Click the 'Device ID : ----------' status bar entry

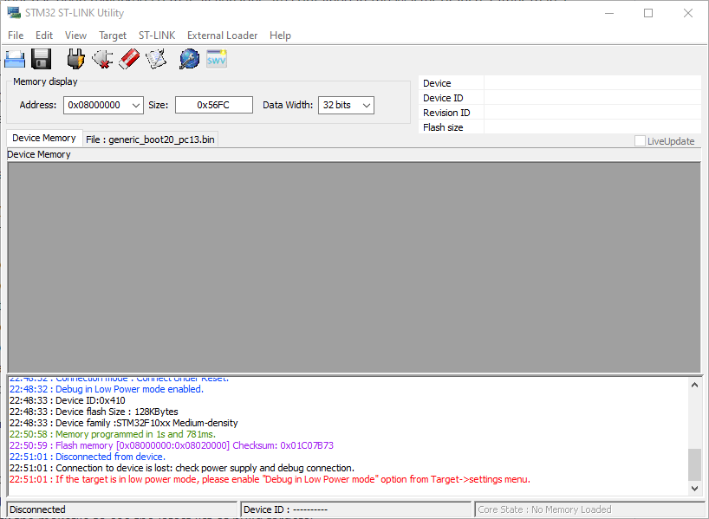tap(356, 509)
